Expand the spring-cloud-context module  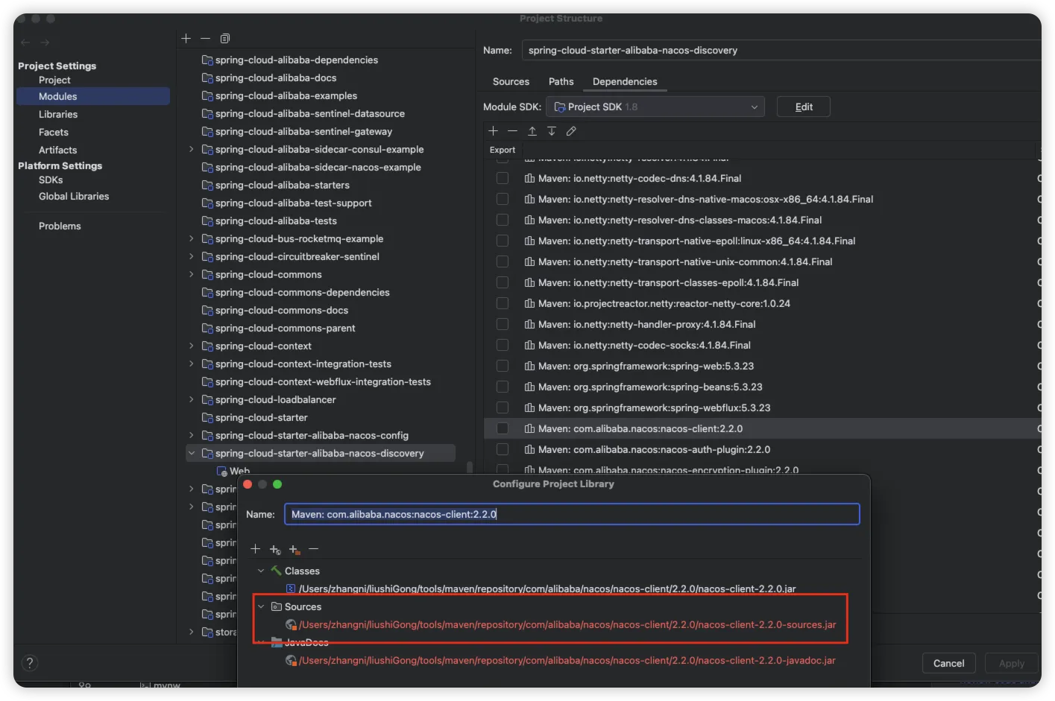(x=192, y=346)
